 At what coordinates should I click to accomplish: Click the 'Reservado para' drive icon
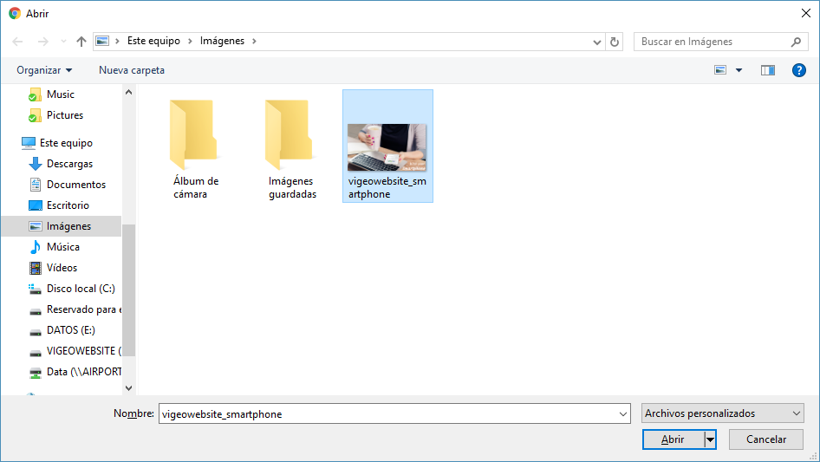[x=35, y=312]
